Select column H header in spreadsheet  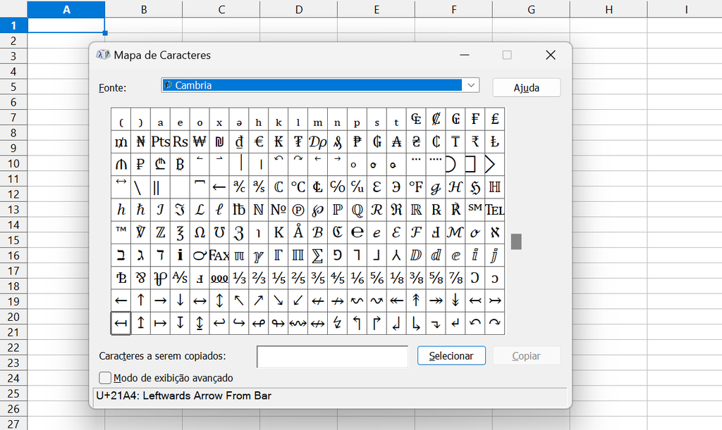click(608, 9)
